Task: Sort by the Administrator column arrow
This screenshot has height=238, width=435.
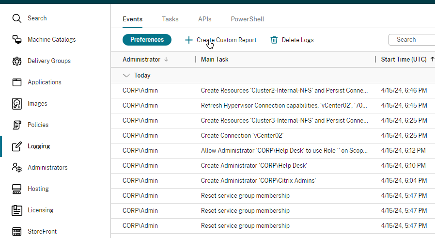Action: coord(167,60)
